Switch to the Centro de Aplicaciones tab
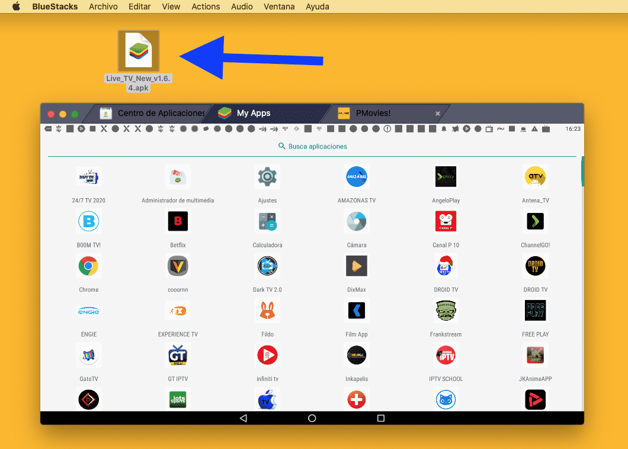Screen dimensions: 628x449 pos(154,113)
